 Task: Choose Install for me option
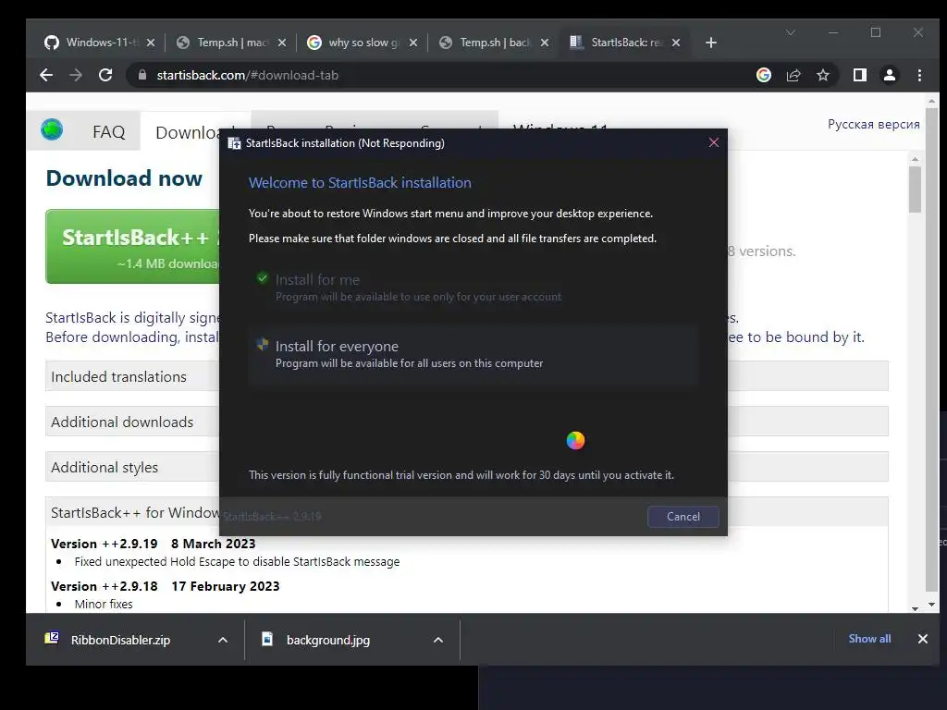click(x=473, y=288)
